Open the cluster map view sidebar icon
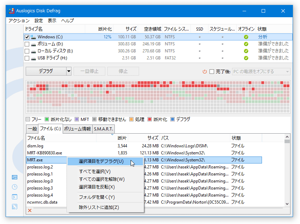The image size is (300, 224). pos(14,177)
